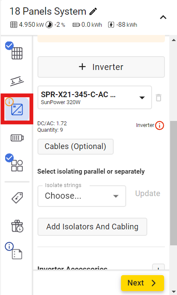Open the components grid section icon
177x295 pixels.
click(17, 166)
